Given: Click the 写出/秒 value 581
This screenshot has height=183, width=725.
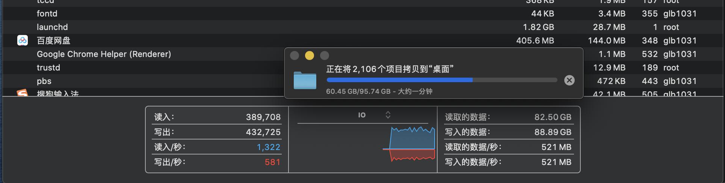Looking at the screenshot, I should (272, 162).
